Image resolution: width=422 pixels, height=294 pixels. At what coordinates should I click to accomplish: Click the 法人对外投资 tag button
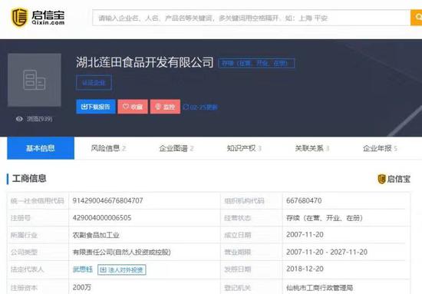pos(122,269)
